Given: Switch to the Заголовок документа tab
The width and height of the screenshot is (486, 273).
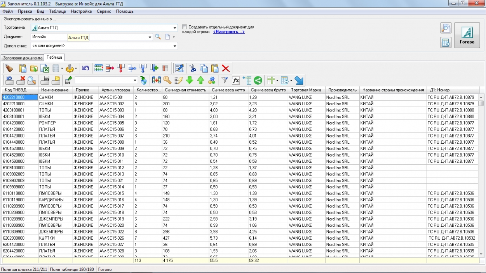Looking at the screenshot, I should pyautogui.click(x=22, y=58).
